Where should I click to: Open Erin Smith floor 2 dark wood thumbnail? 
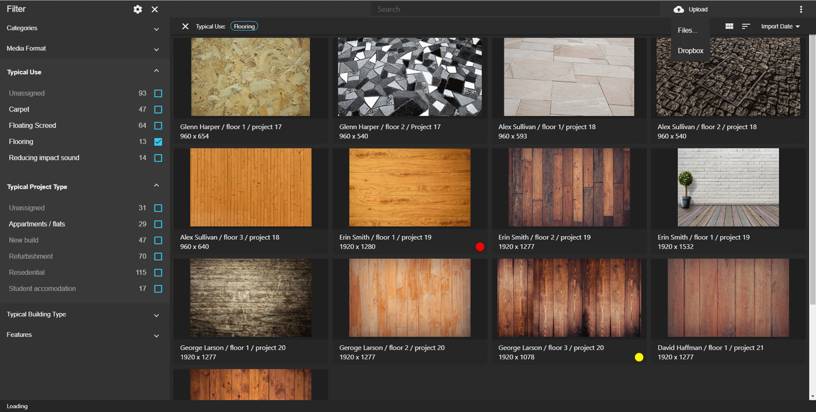coord(569,187)
